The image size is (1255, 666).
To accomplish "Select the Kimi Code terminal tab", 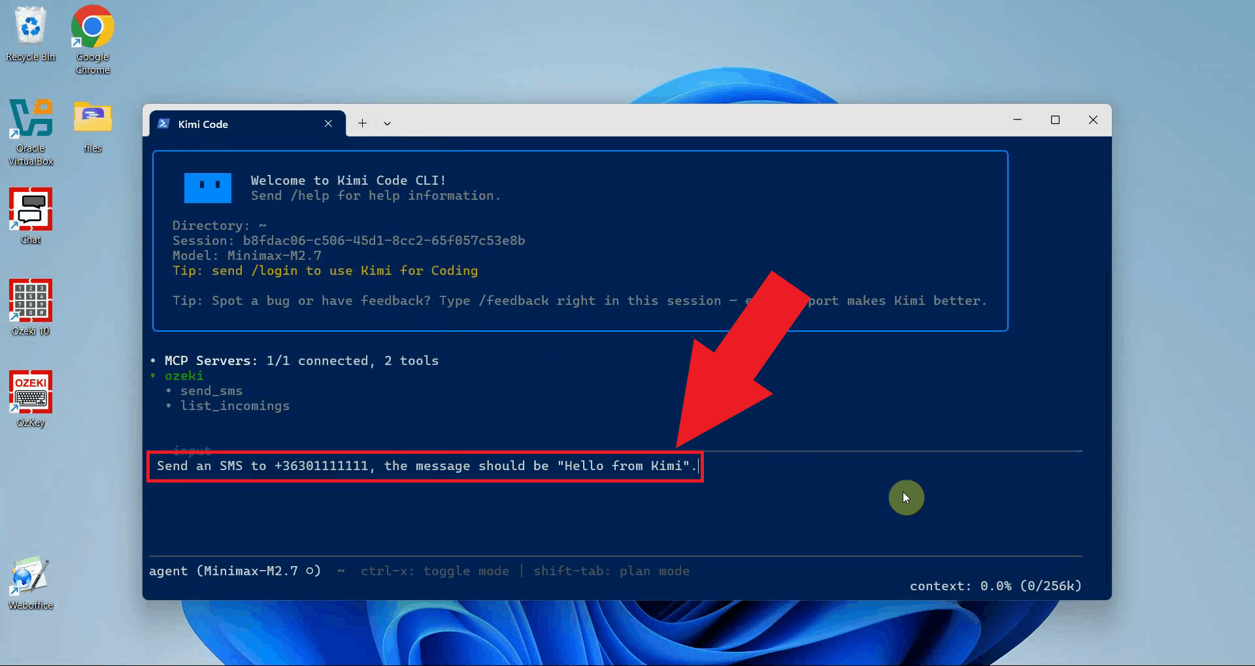I will point(248,124).
